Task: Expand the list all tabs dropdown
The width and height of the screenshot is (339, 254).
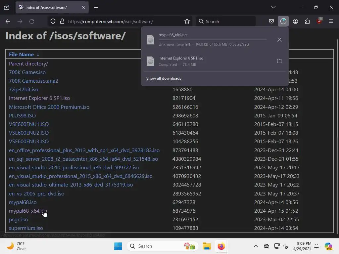Action: pyautogui.click(x=273, y=7)
